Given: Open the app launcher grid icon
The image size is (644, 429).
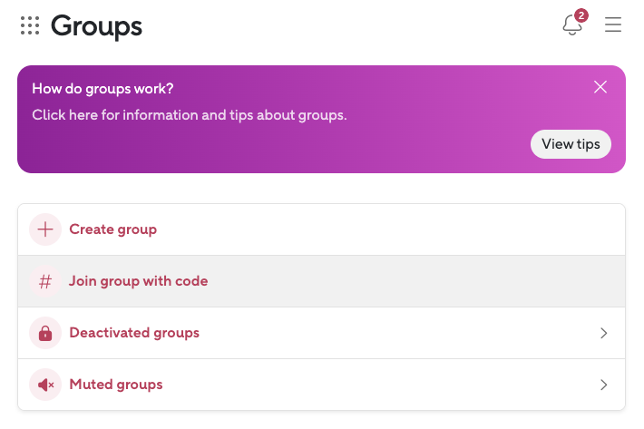Looking at the screenshot, I should 30,26.
